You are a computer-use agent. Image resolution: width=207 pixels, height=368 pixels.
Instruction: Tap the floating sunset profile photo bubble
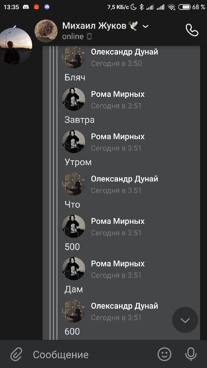(x=16, y=45)
